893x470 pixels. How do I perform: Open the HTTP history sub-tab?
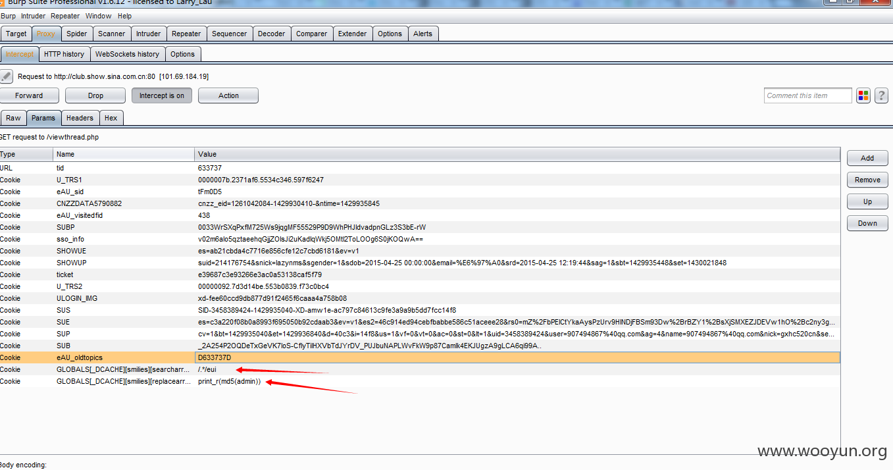click(64, 54)
